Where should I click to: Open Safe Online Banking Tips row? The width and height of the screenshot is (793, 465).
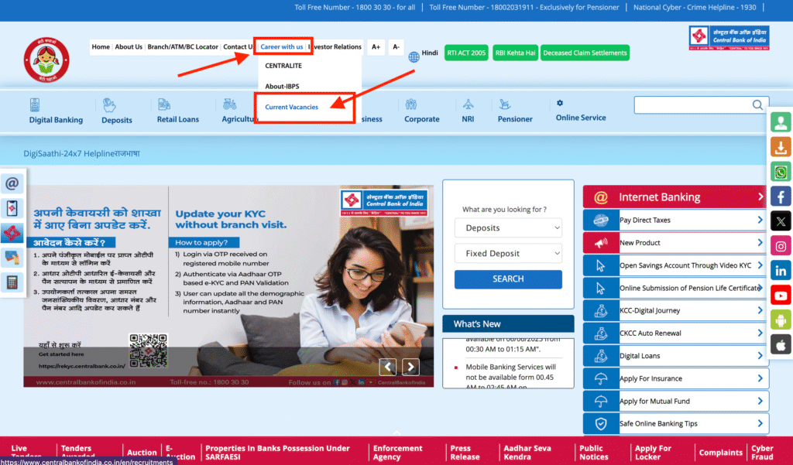click(x=675, y=423)
